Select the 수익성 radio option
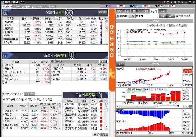 tap(158, 25)
